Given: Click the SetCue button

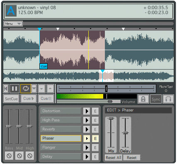Looking at the screenshot, I should coord(11,99).
